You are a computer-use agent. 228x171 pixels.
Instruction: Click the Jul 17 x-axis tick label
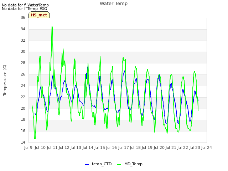124,147
